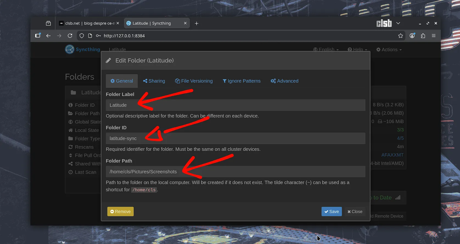The height and width of the screenshot is (244, 460).
Task: Open the browser hamburger application menu
Action: pyautogui.click(x=434, y=36)
